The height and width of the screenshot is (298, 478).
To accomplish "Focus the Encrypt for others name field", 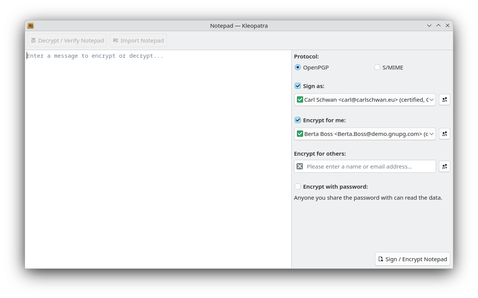I will [x=365, y=166].
